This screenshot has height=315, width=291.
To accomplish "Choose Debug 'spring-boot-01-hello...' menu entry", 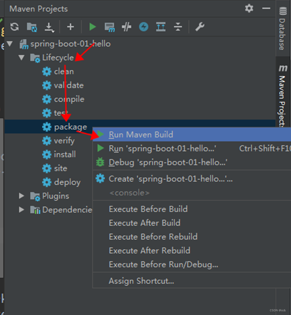I will tap(192, 162).
